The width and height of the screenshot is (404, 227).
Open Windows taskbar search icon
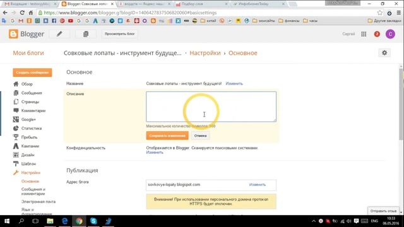21,221
